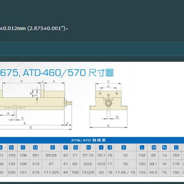Click cell value 235 in column B

click(12, 172)
